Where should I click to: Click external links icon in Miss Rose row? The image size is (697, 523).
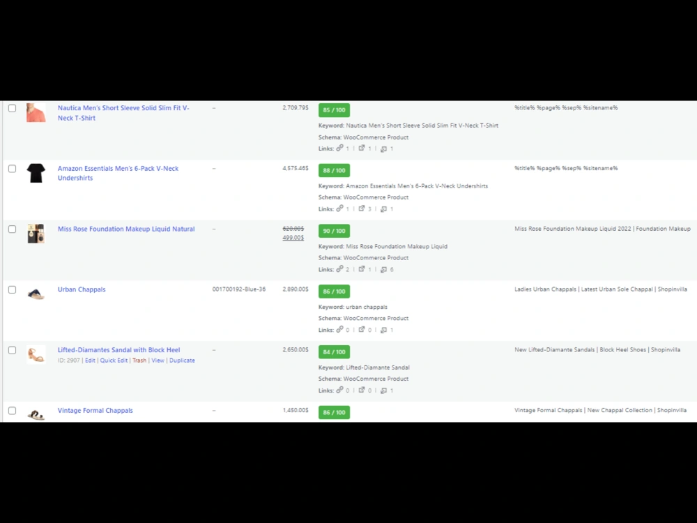362,269
